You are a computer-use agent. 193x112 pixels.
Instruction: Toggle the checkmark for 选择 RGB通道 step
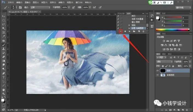point(118,19)
